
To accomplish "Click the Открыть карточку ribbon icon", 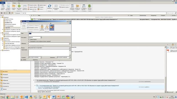I will point(25,7).
